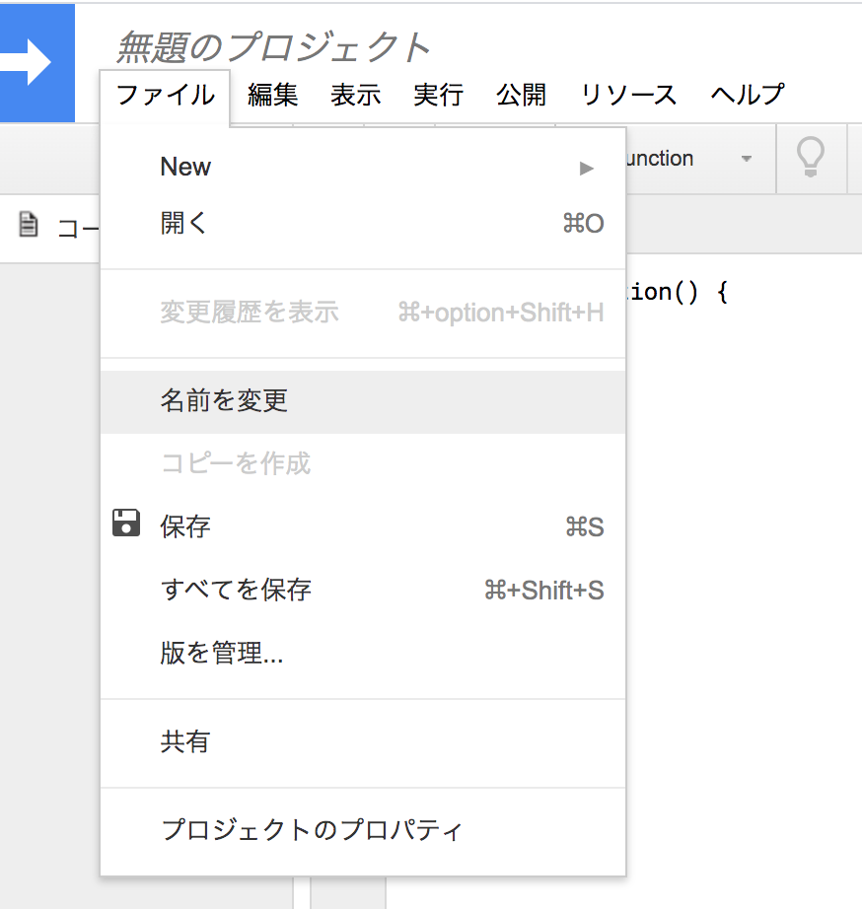Open the 公開 menu
Viewport: 862px width, 909px height.
point(522,94)
